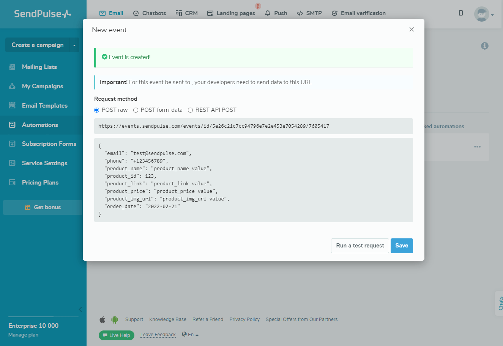Close the New event dialog

pos(412,30)
